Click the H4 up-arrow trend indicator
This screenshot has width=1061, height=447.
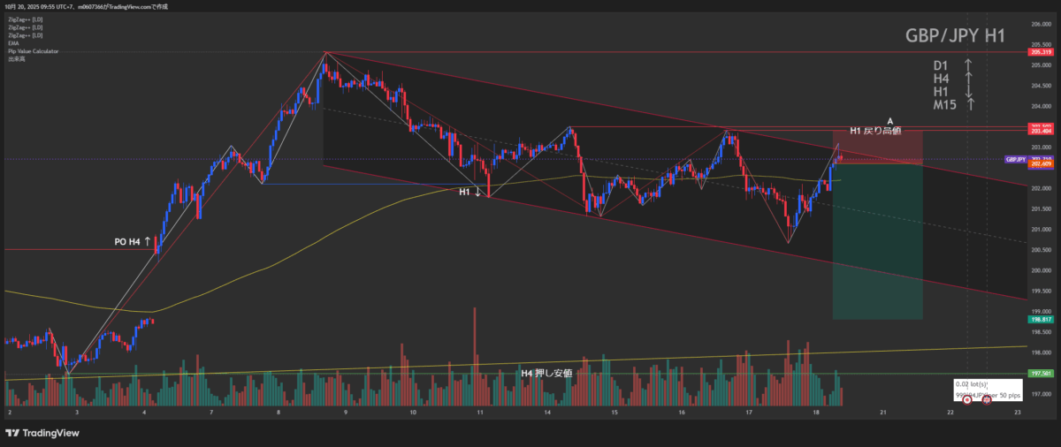[968, 79]
